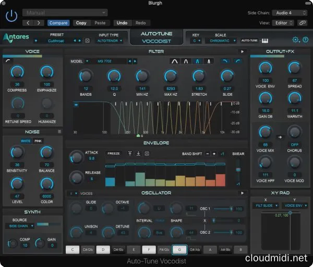The image size is (313, 267).
Task: Open the help question mark icon
Action: pos(305,40)
